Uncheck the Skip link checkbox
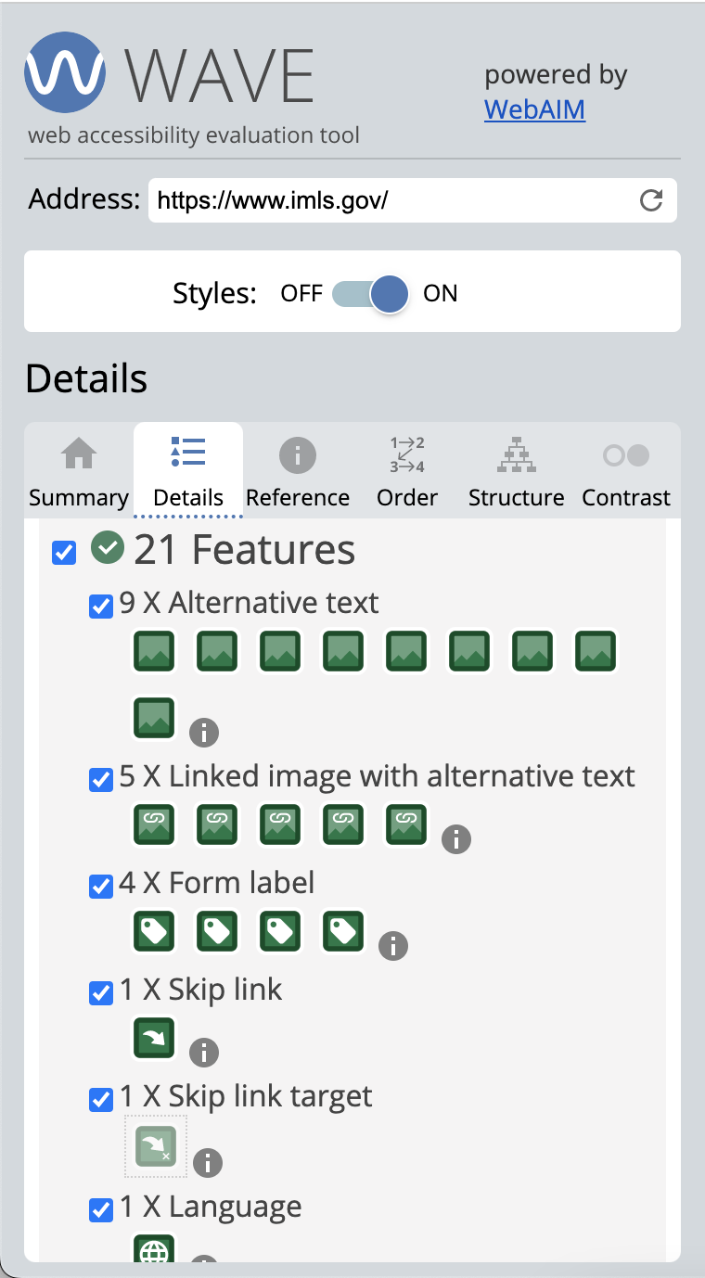The width and height of the screenshot is (705, 1278). coord(100,992)
